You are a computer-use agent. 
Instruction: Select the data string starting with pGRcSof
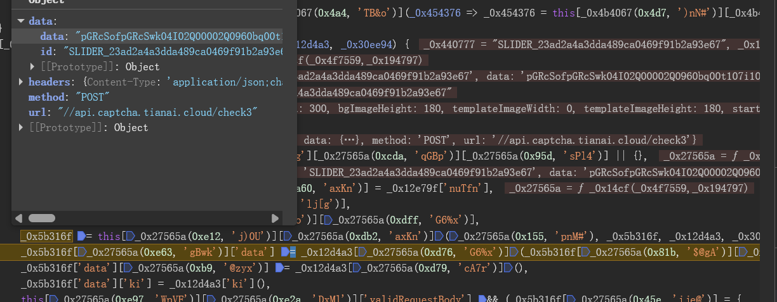pos(178,36)
